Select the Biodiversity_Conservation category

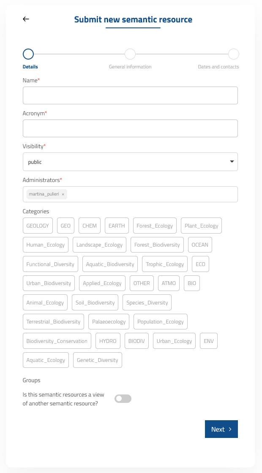pyautogui.click(x=57, y=341)
